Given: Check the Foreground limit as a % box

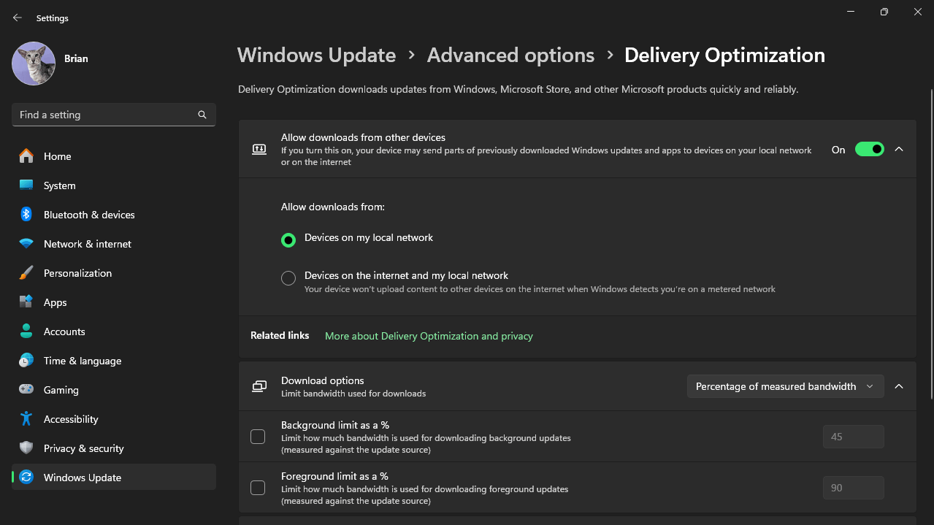Looking at the screenshot, I should point(258,488).
